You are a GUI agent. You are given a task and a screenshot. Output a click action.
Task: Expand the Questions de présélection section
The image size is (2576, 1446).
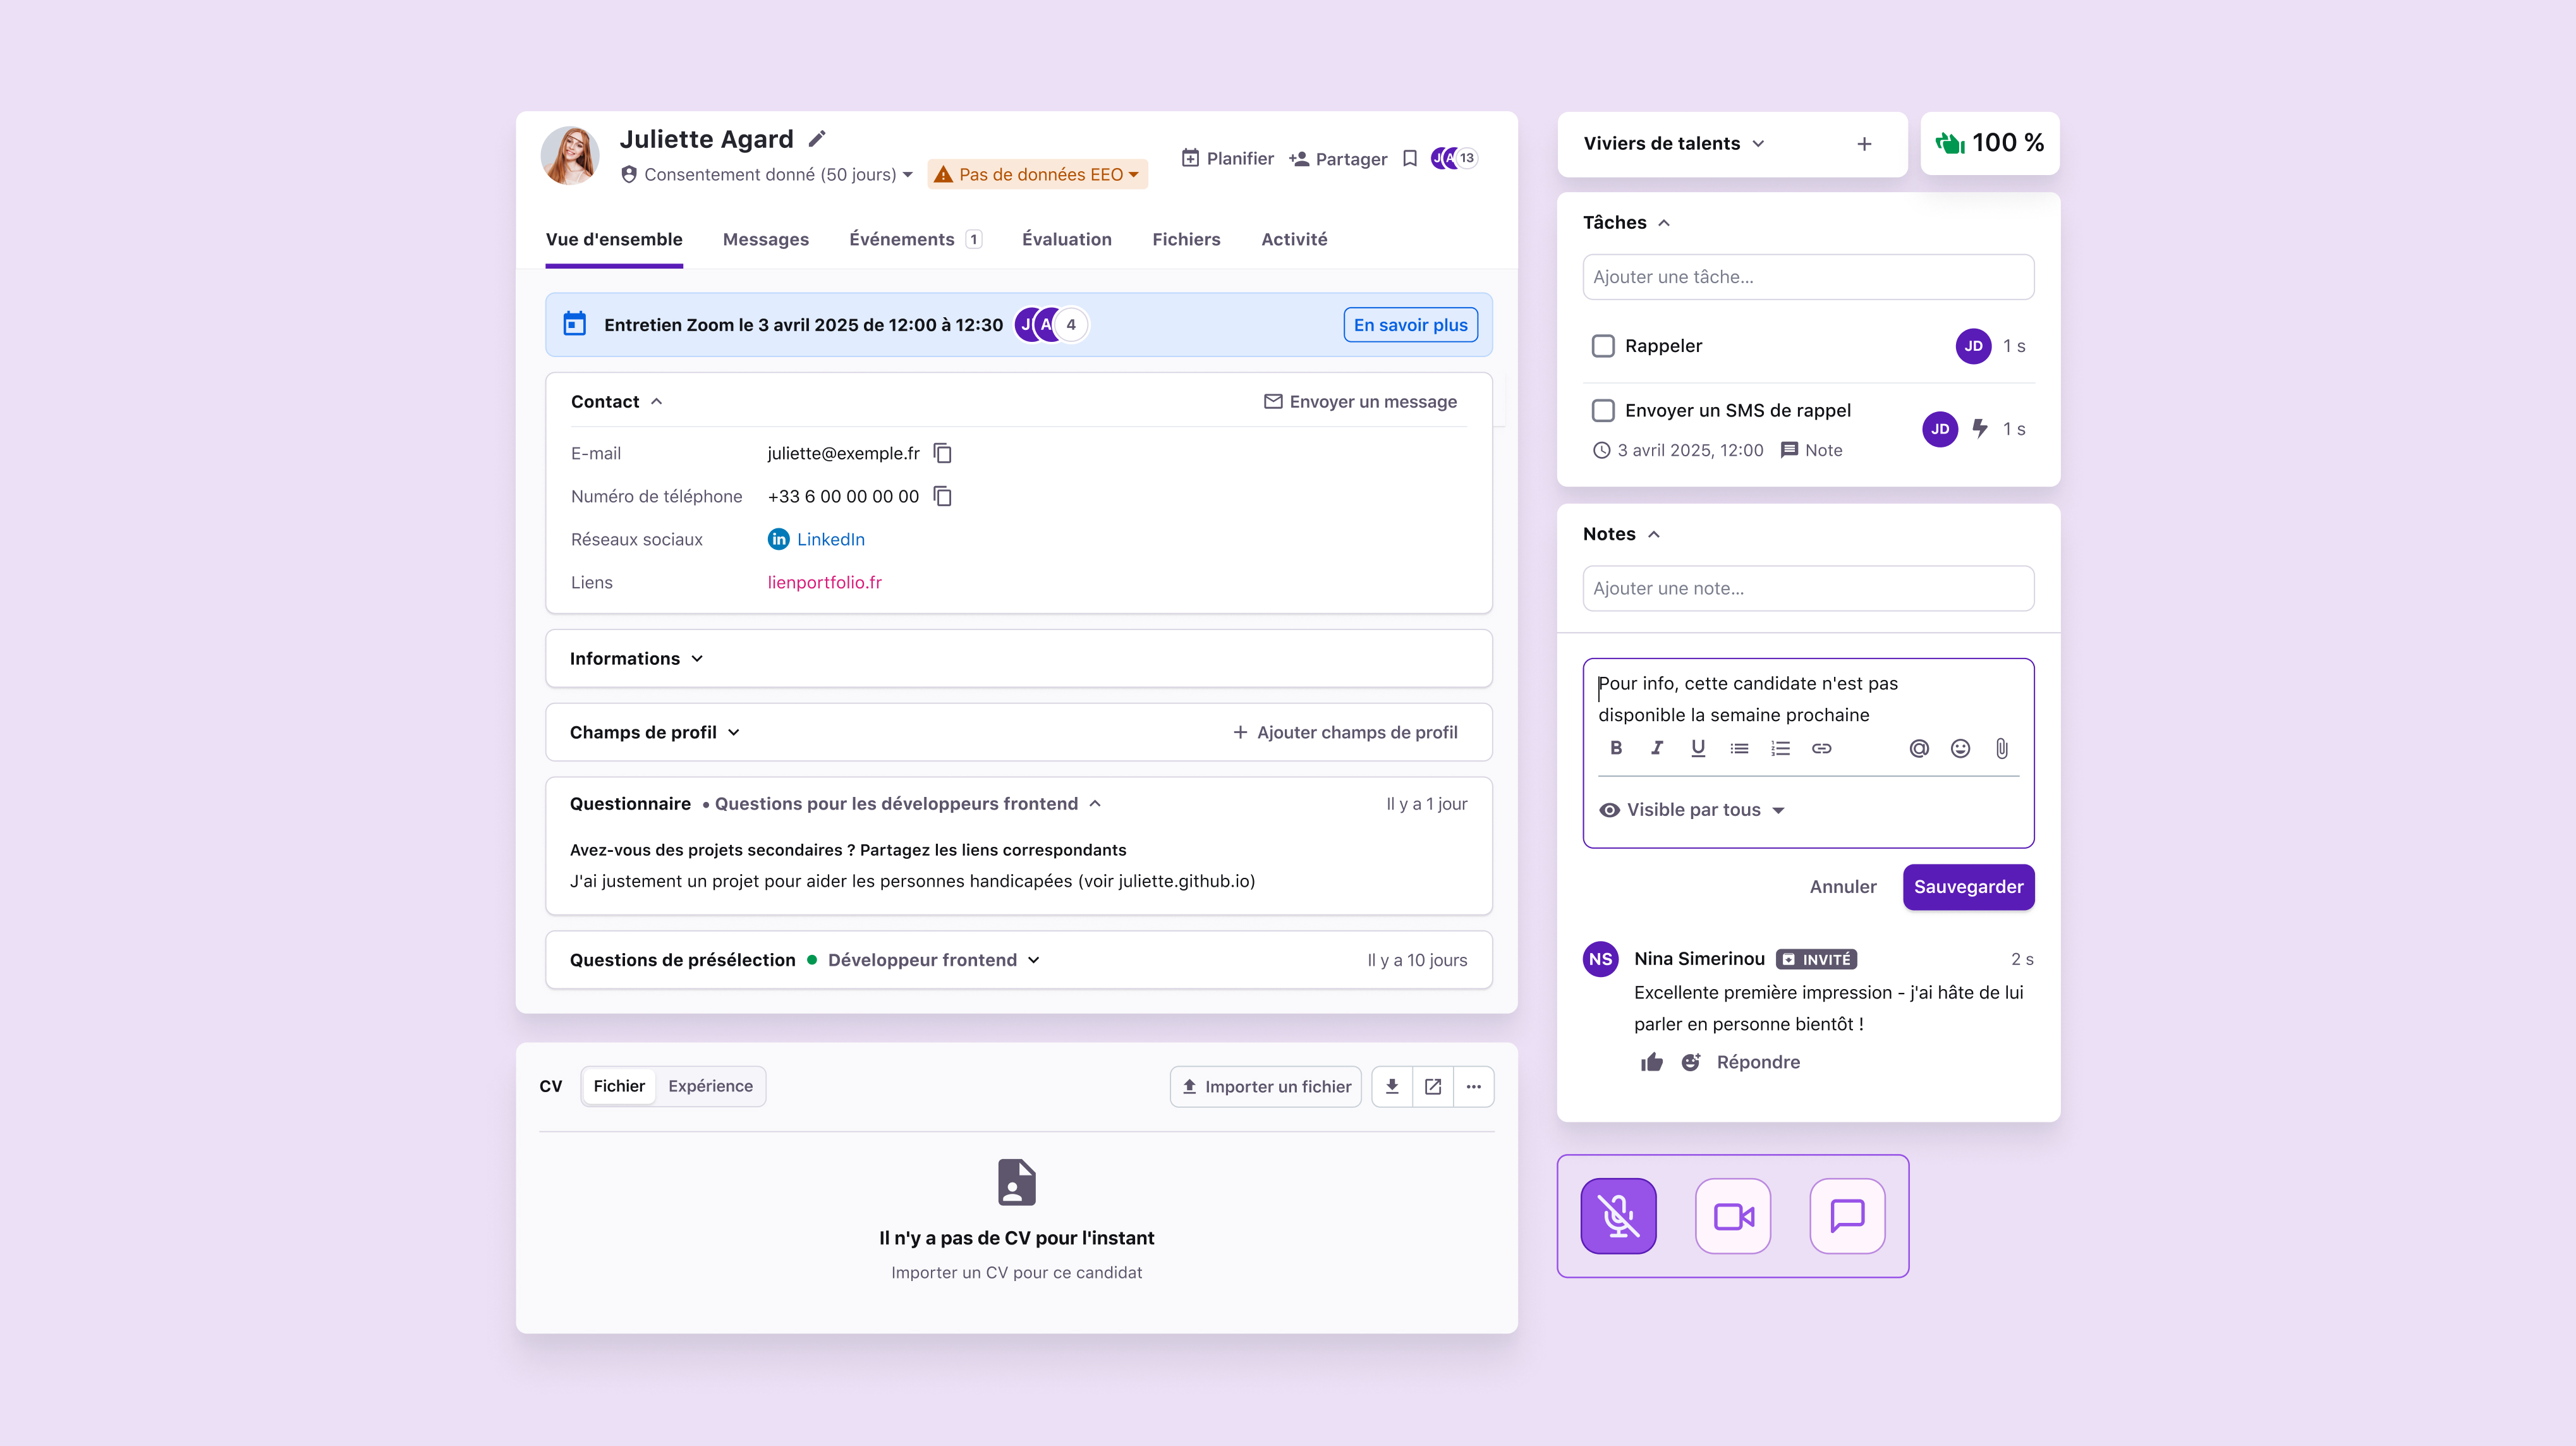[1034, 960]
